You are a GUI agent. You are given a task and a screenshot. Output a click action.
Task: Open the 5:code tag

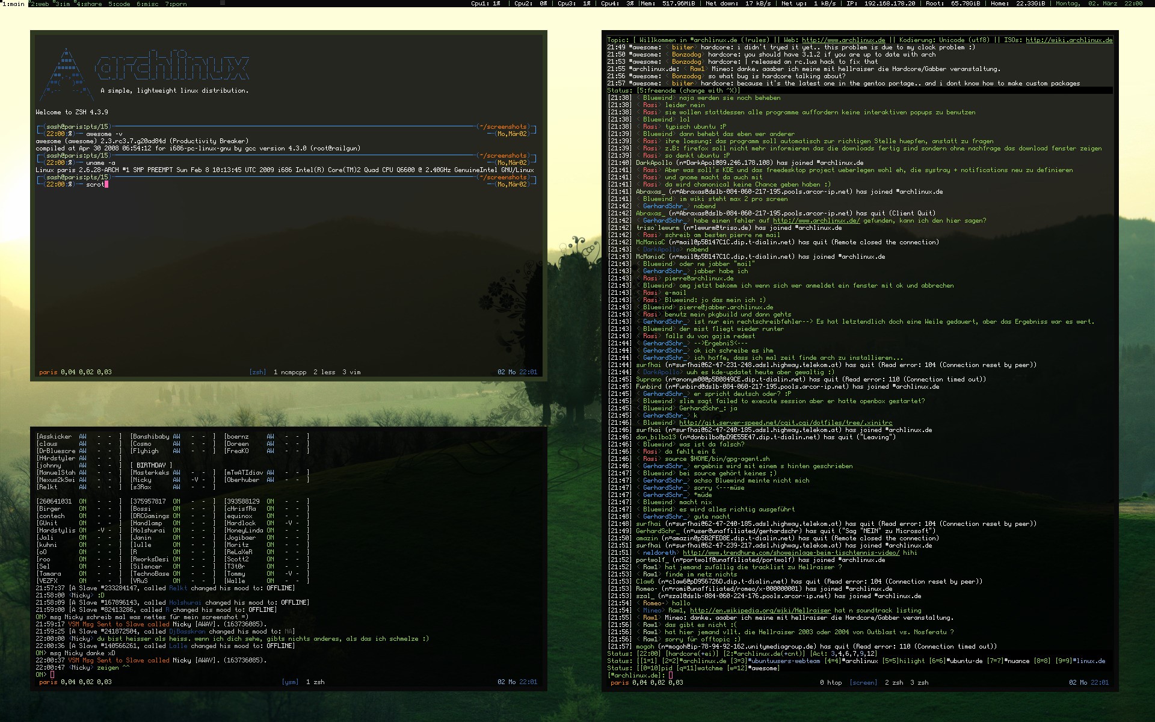tap(119, 4)
